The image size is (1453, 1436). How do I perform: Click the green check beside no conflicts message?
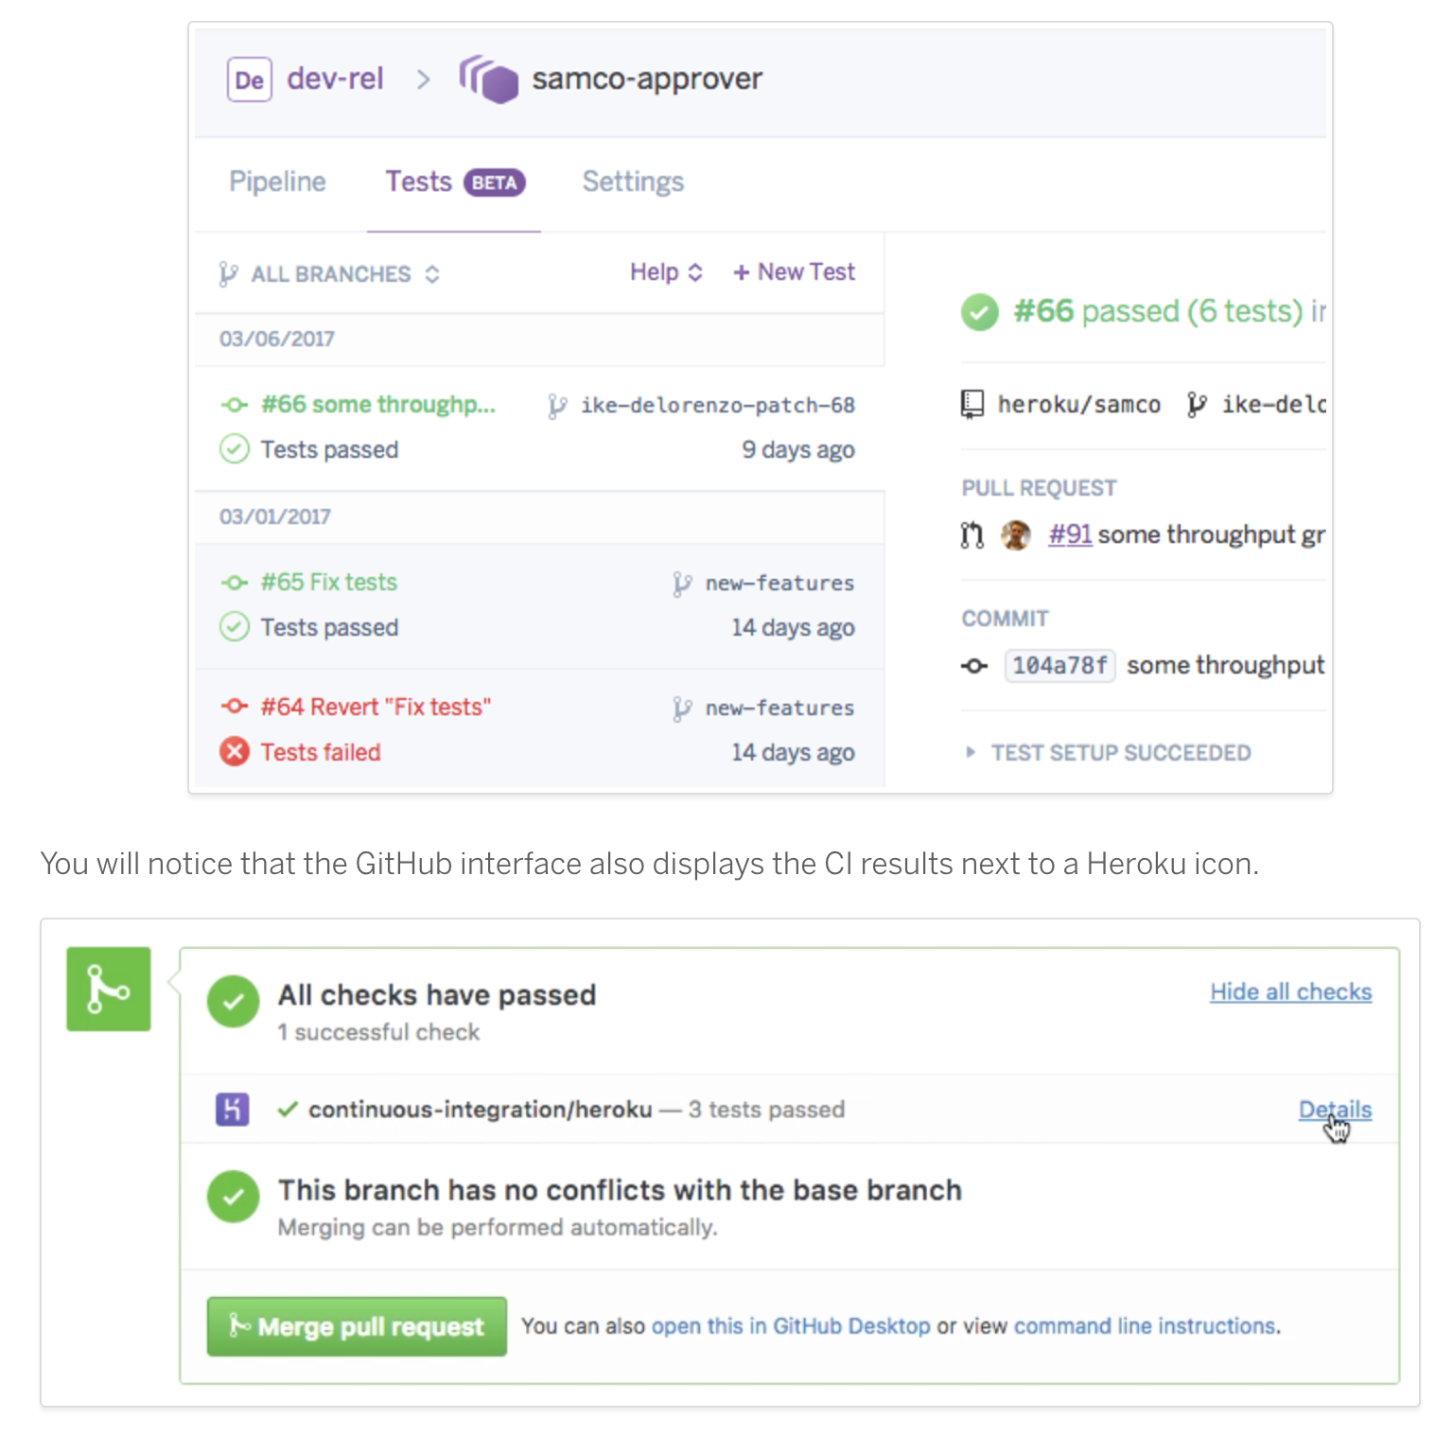pyautogui.click(x=234, y=1197)
